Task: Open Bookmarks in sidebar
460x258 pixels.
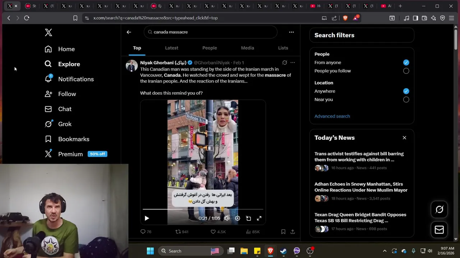Action: (x=67, y=139)
